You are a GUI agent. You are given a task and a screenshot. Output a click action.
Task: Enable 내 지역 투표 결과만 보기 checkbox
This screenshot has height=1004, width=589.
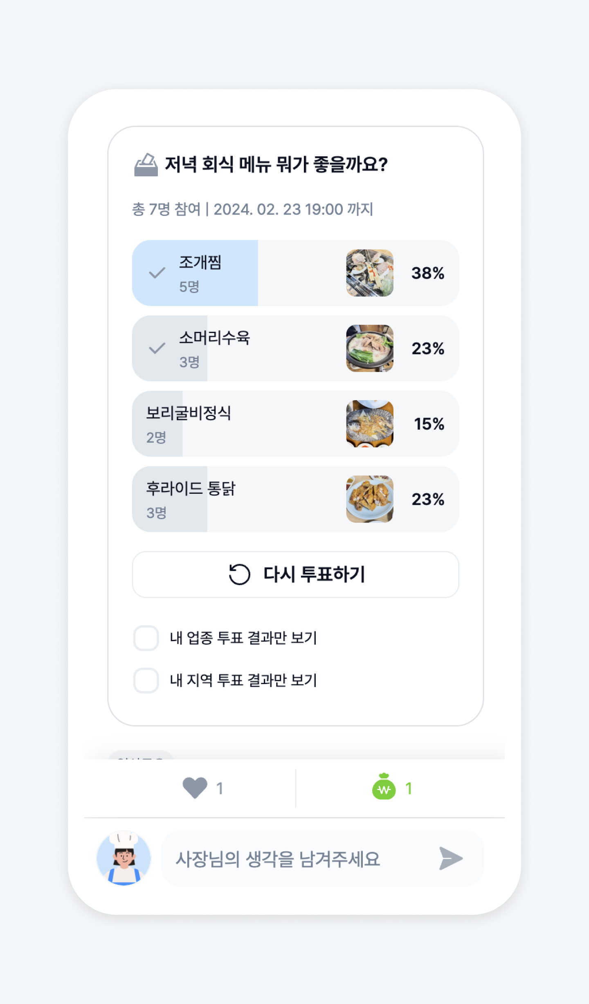[146, 680]
